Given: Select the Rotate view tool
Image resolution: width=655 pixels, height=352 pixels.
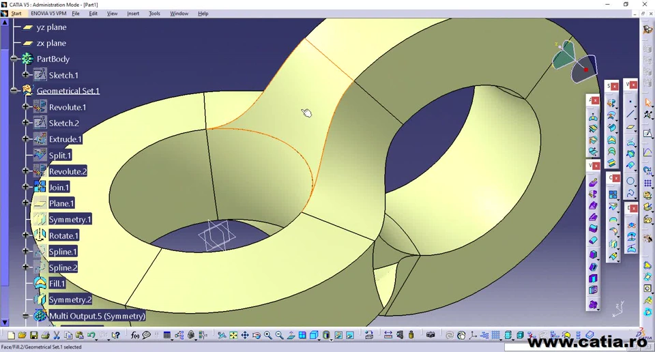Looking at the screenshot, I should pos(257,336).
